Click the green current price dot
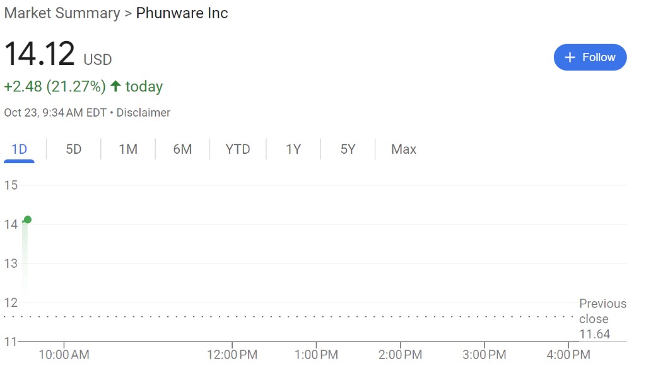646x368 pixels. (27, 220)
